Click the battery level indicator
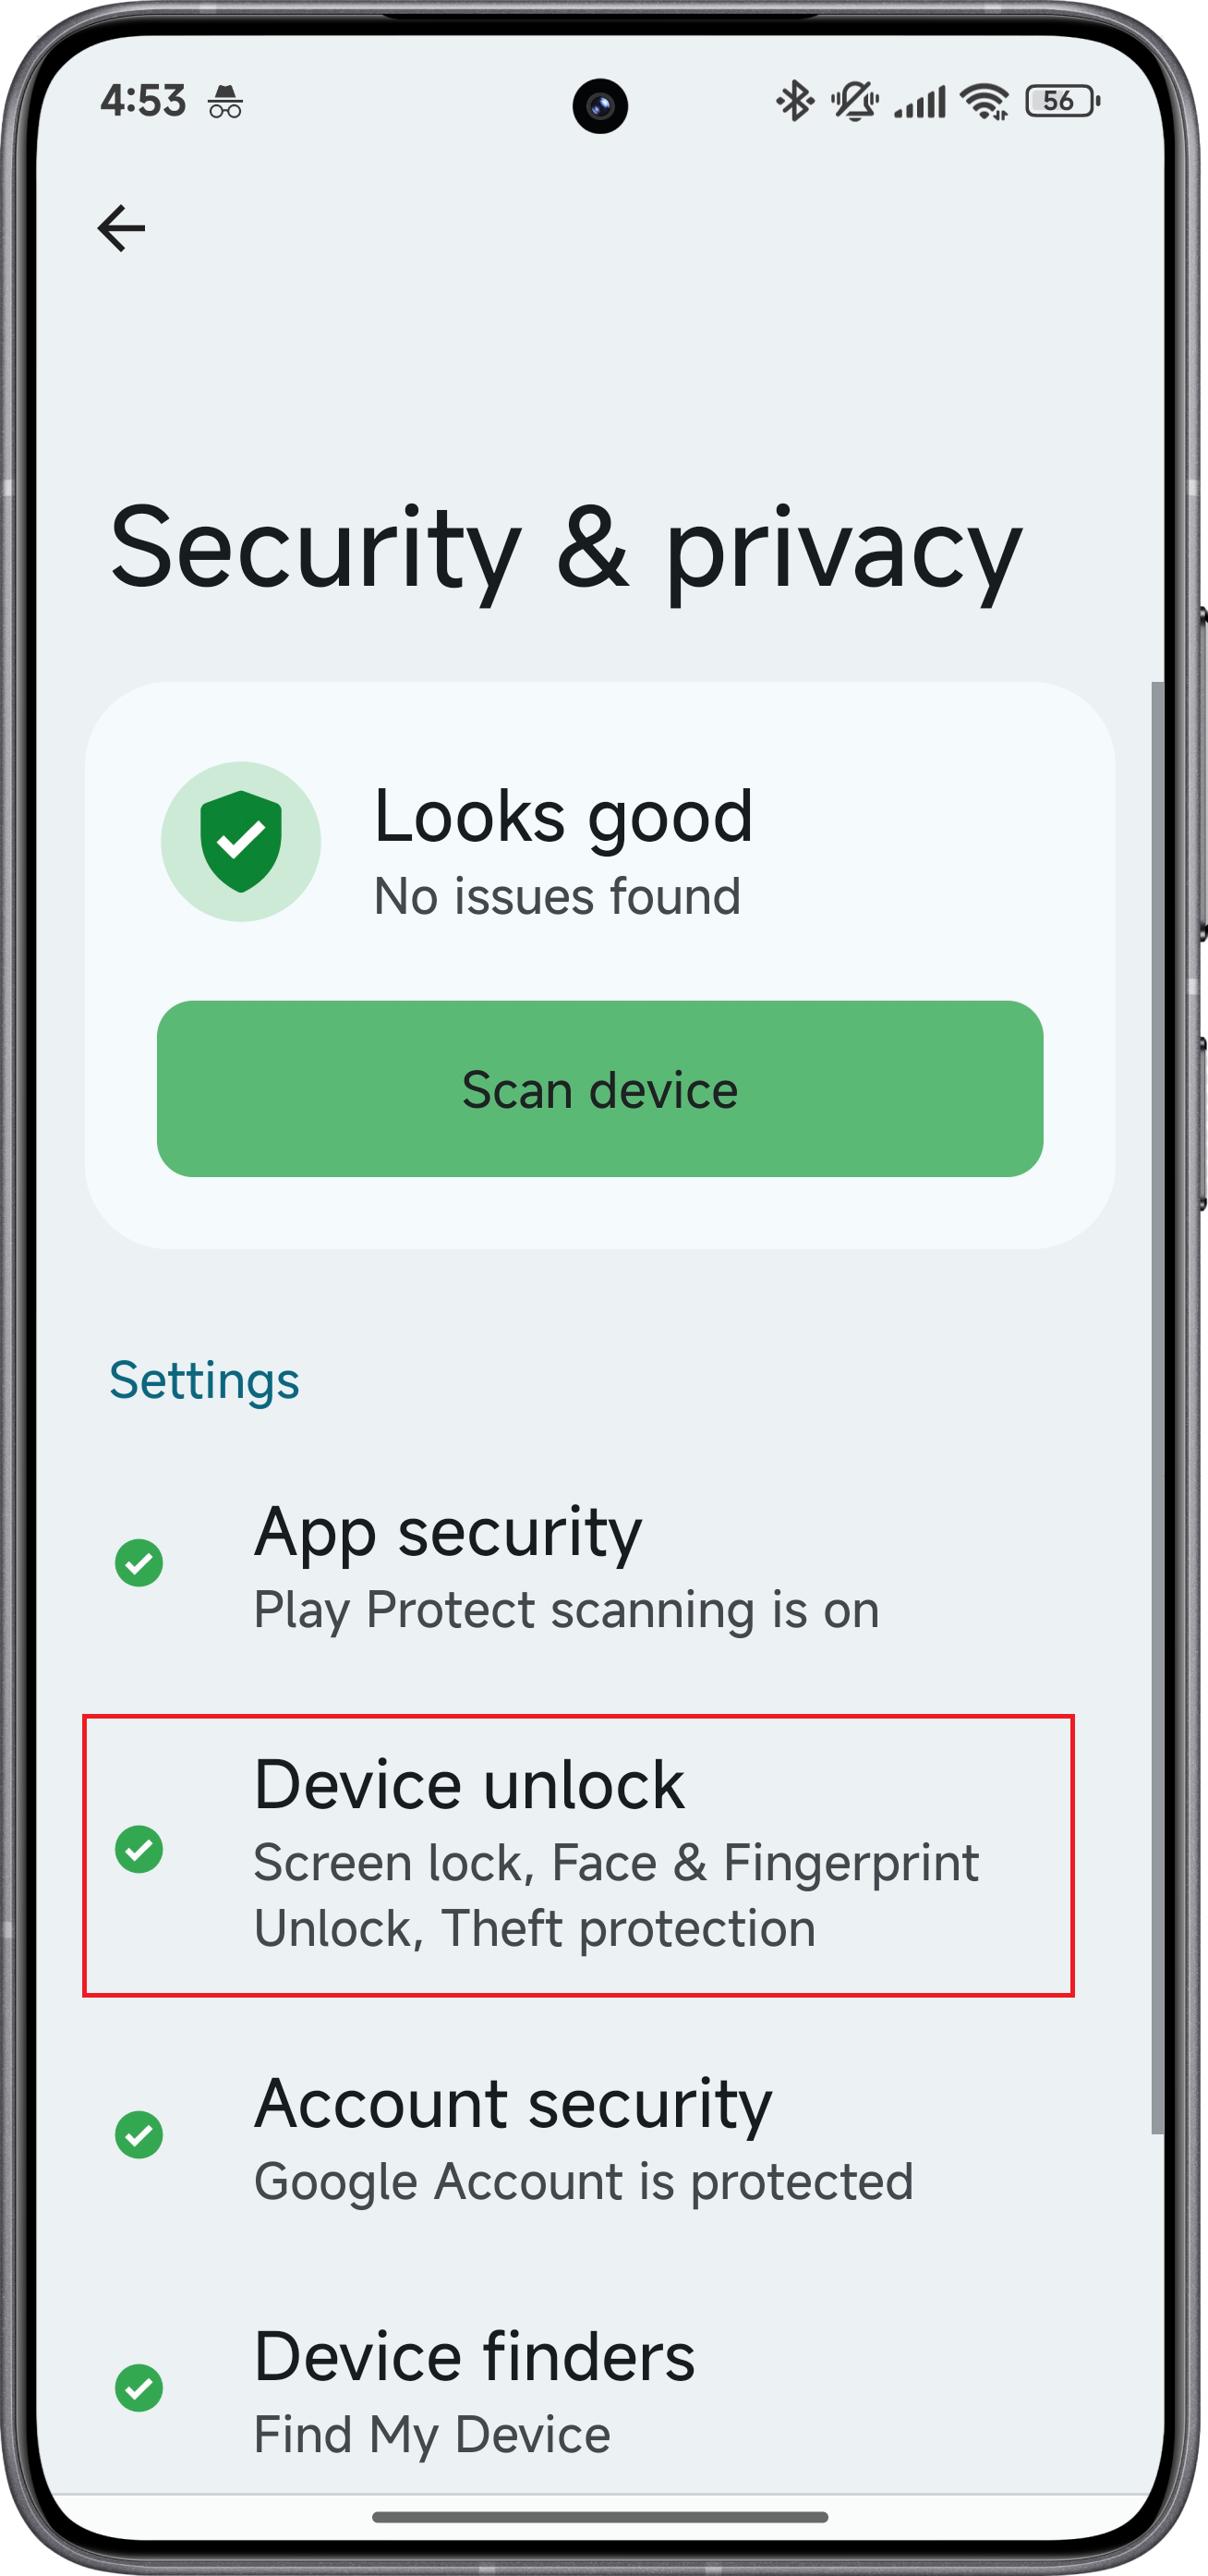This screenshot has height=2576, width=1208. pos(1062,101)
